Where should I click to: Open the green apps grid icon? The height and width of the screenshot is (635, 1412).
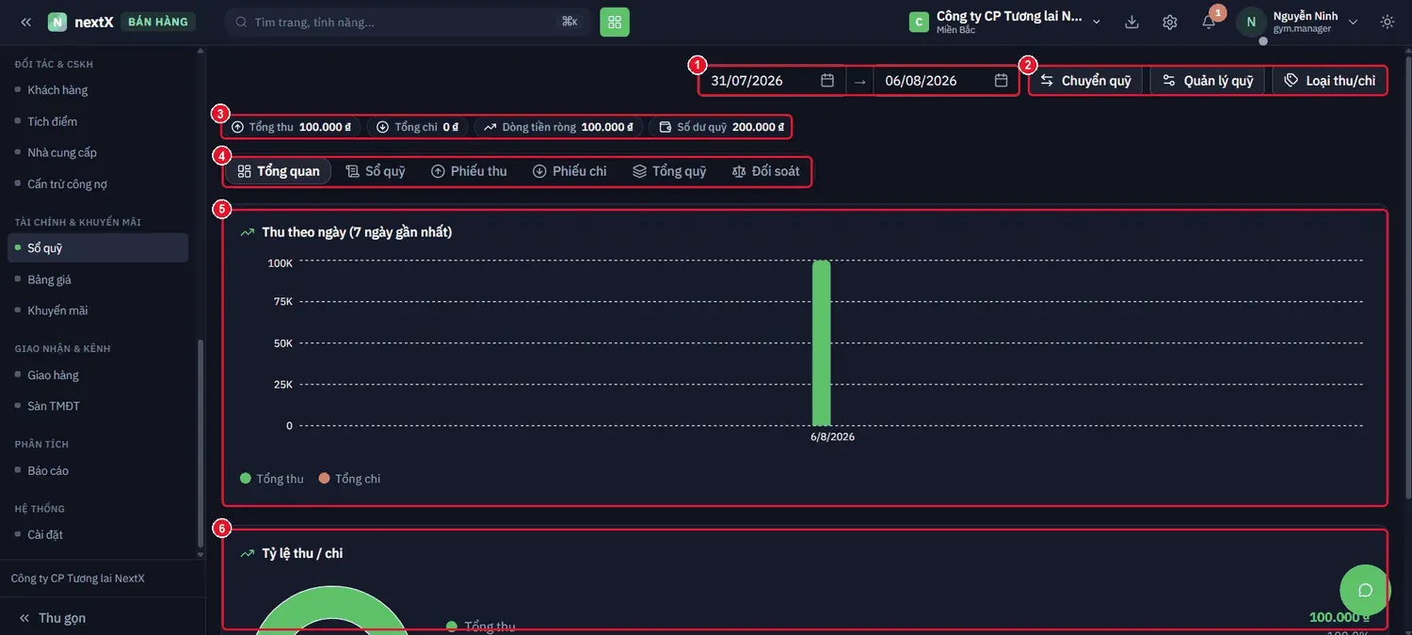[615, 22]
